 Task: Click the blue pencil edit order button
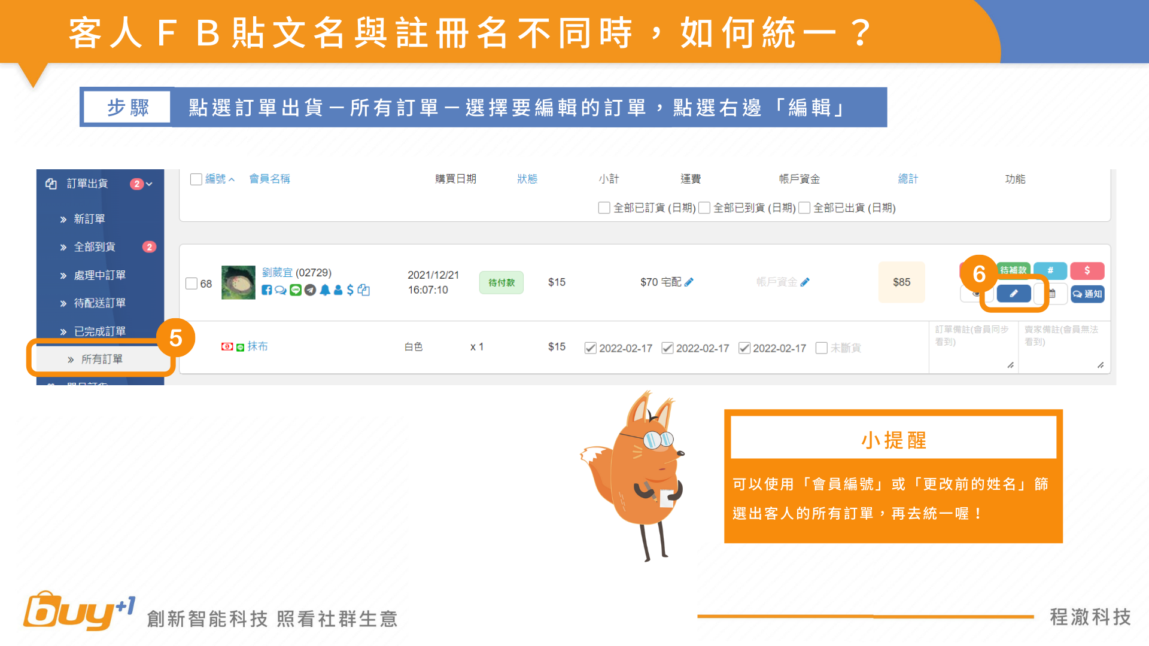point(1013,294)
